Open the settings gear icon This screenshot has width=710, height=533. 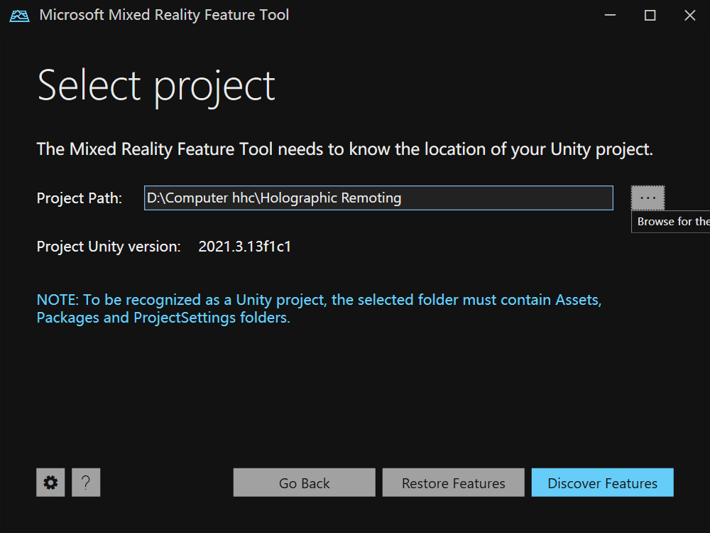50,483
